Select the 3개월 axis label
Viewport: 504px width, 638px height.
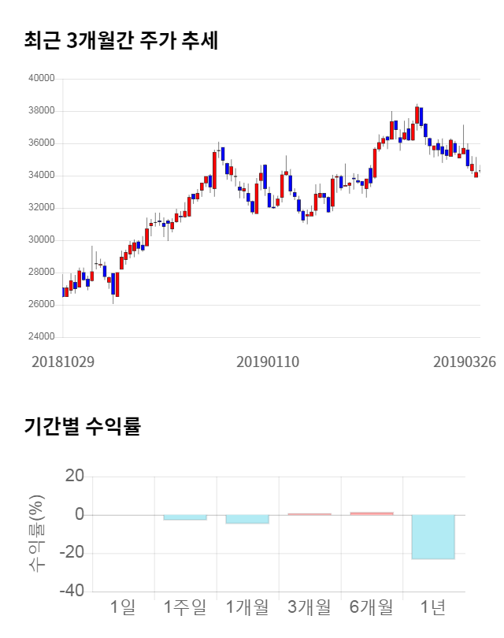point(309,606)
